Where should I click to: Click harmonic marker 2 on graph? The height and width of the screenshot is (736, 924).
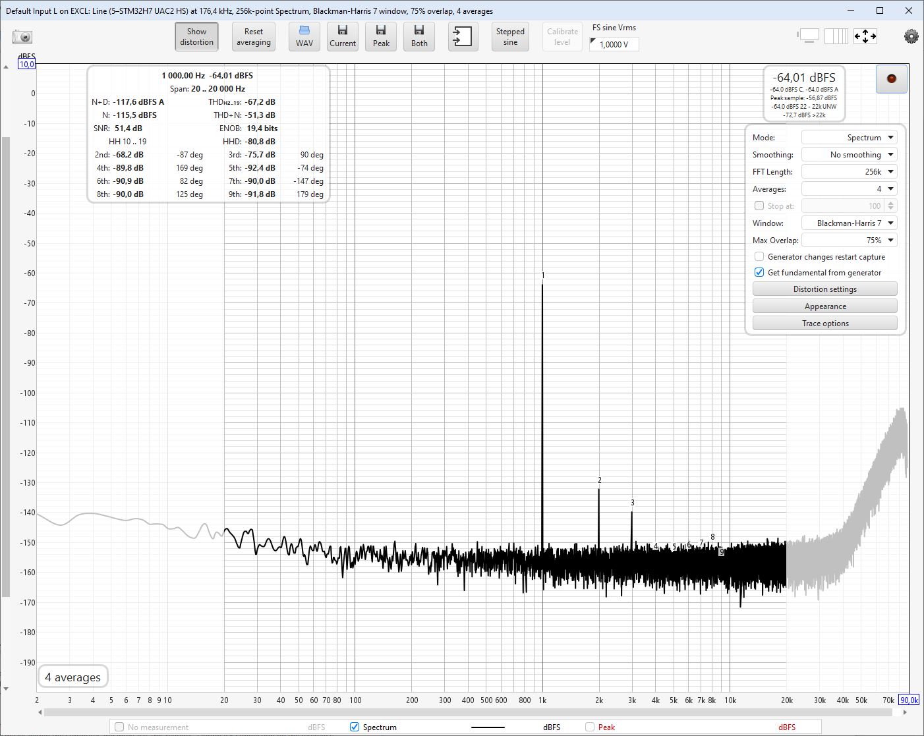(x=600, y=480)
